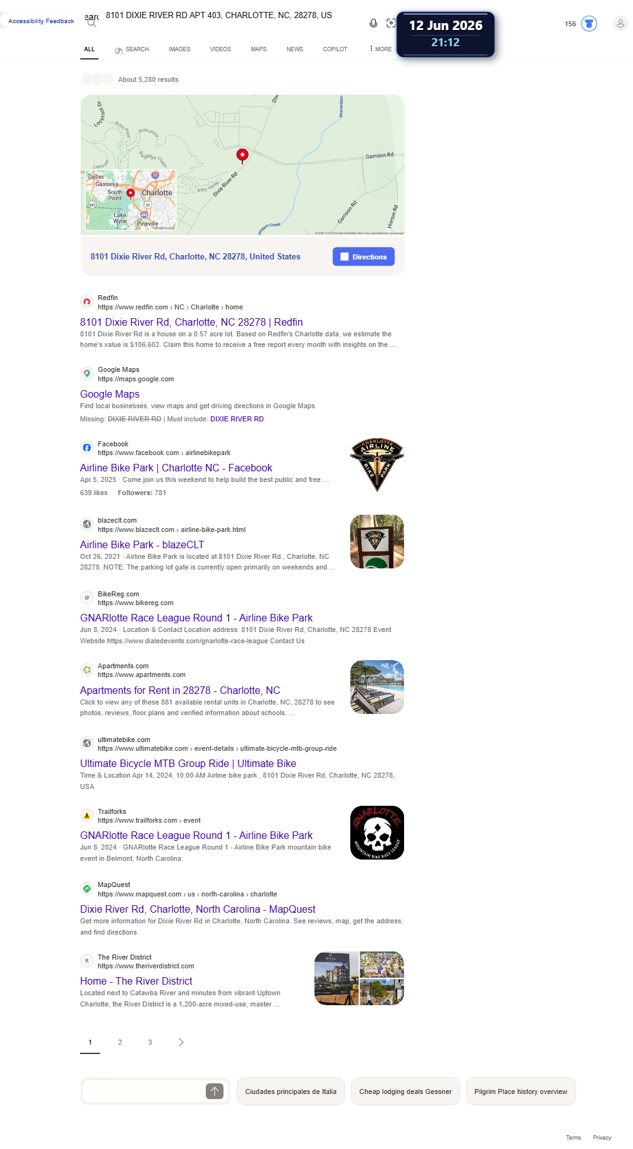Image resolution: width=633 pixels, height=1149 pixels.
Task: Click Accessibility Feedback link
Action: [41, 21]
